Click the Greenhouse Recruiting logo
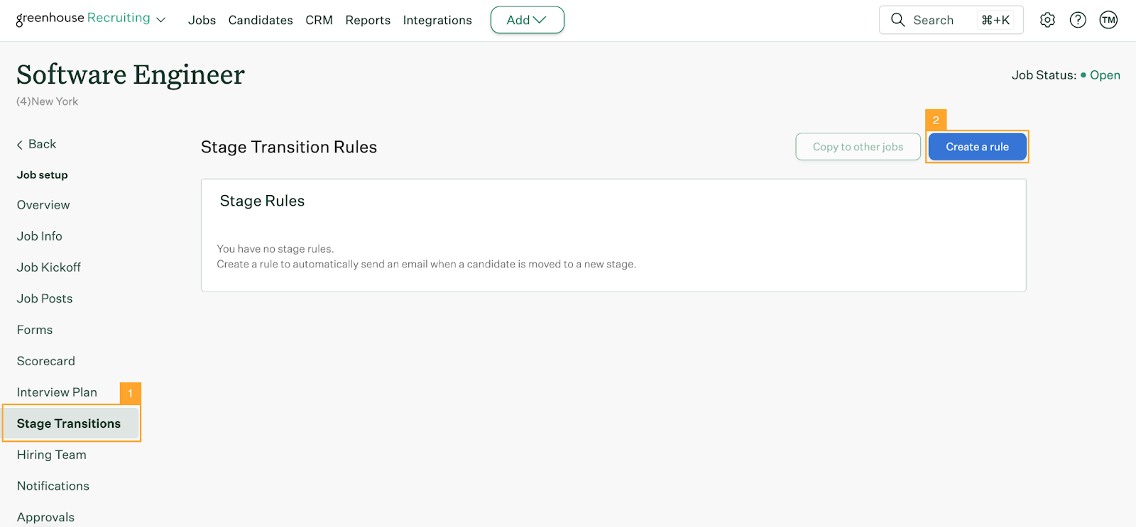1136x527 pixels. click(83, 18)
